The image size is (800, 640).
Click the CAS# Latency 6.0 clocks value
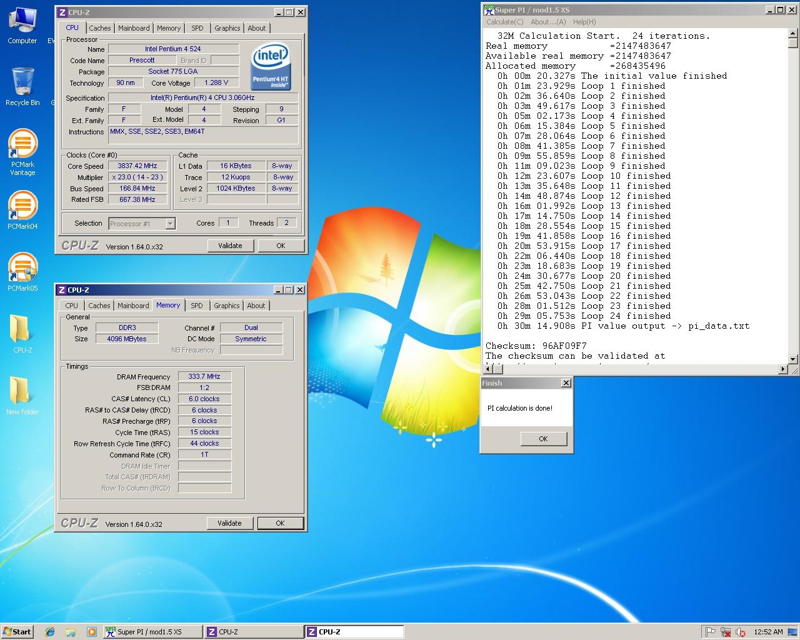click(x=204, y=399)
